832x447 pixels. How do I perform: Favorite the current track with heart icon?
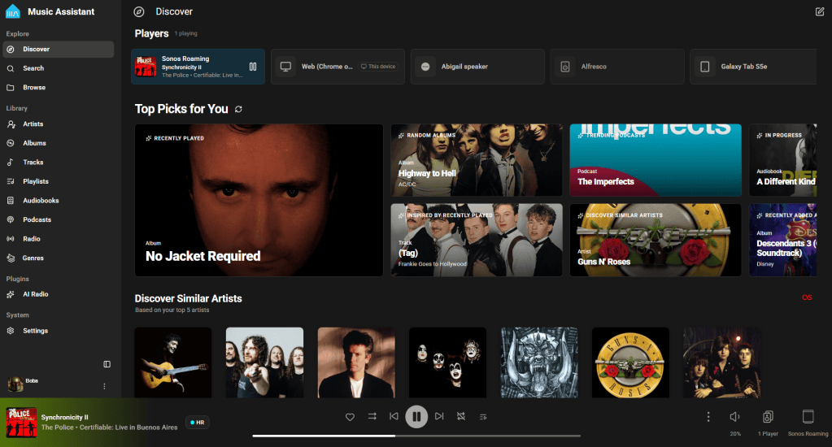coord(350,417)
